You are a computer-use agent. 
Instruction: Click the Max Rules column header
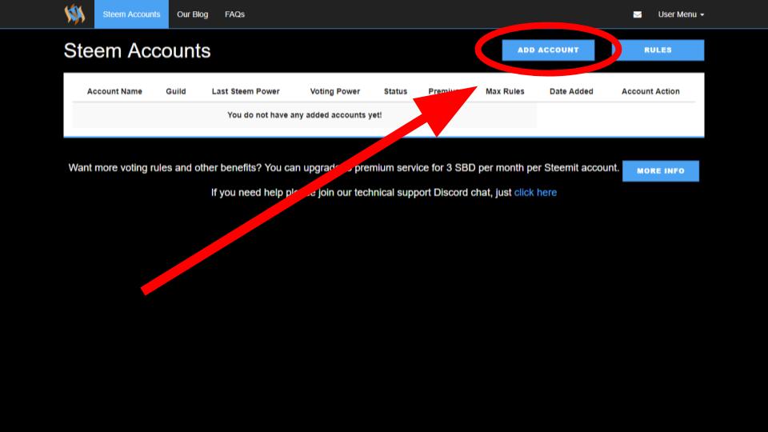505,91
